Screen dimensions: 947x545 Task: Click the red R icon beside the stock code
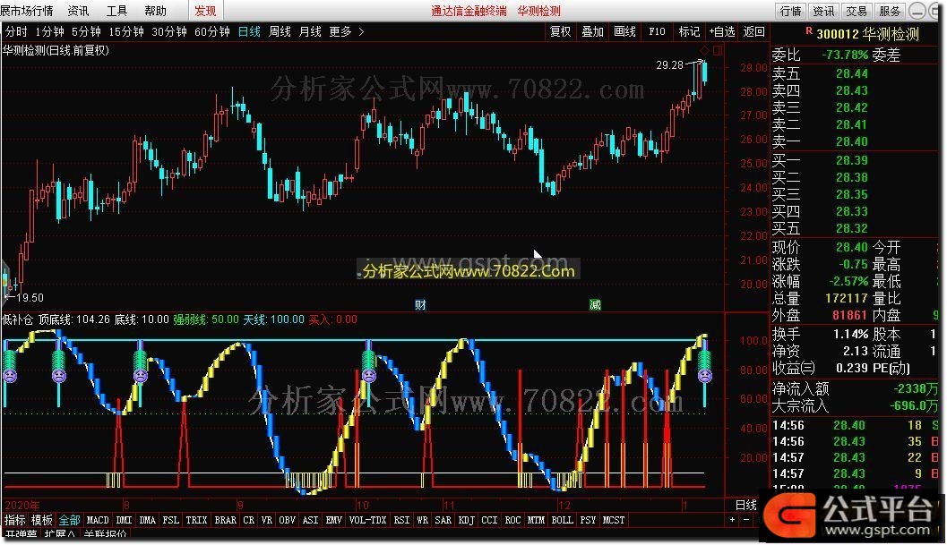(809, 30)
